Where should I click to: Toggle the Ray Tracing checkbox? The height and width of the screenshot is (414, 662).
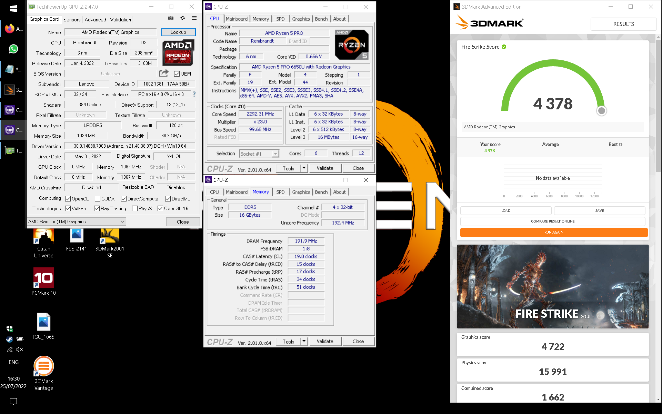(97, 208)
